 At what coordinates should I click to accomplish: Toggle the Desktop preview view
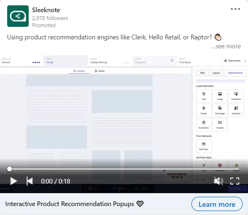79,71
